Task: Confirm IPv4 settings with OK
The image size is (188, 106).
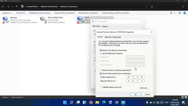Action: pos(135,94)
